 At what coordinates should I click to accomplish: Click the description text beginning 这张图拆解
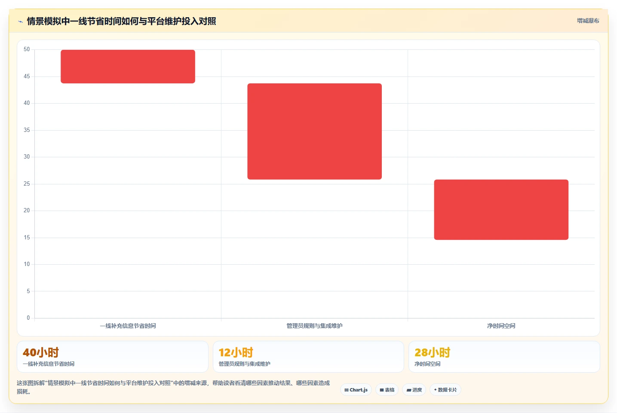pos(173,387)
